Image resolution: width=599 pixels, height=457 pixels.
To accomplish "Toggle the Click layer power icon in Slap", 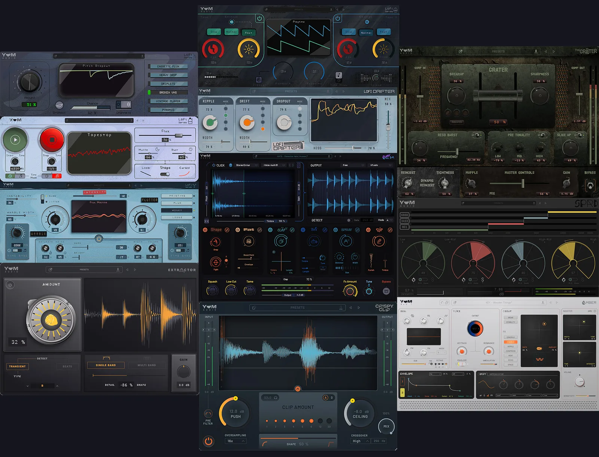I will [214, 165].
